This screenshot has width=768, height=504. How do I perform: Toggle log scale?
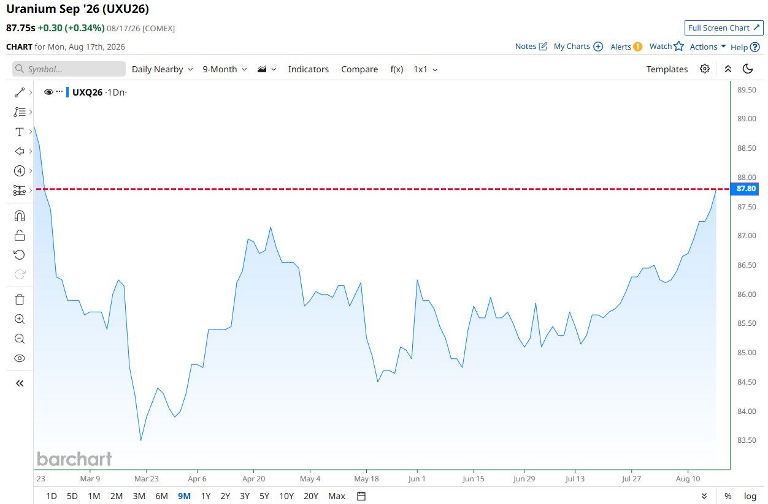point(750,496)
